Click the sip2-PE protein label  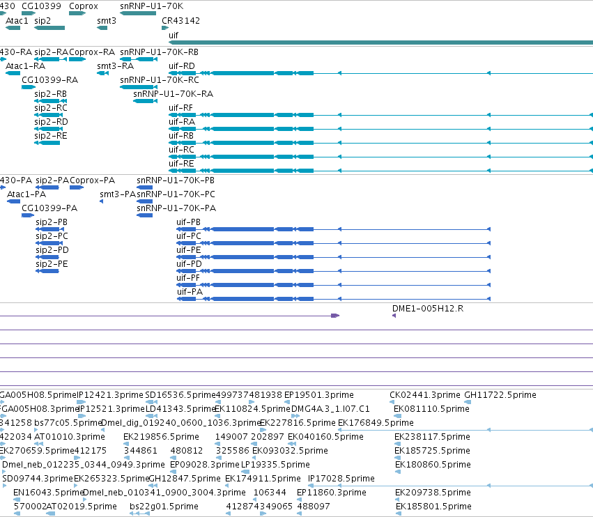point(52,264)
